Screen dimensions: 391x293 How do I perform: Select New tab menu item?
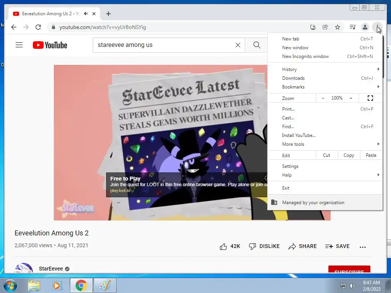pos(325,39)
